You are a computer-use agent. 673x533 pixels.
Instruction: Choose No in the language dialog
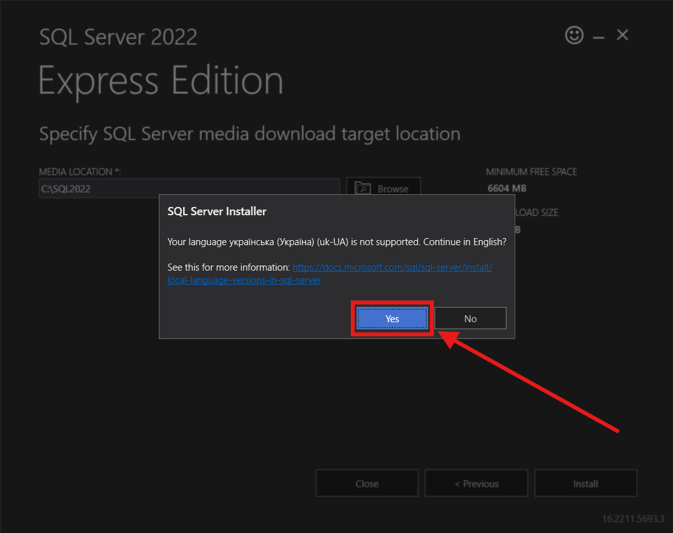pos(470,318)
